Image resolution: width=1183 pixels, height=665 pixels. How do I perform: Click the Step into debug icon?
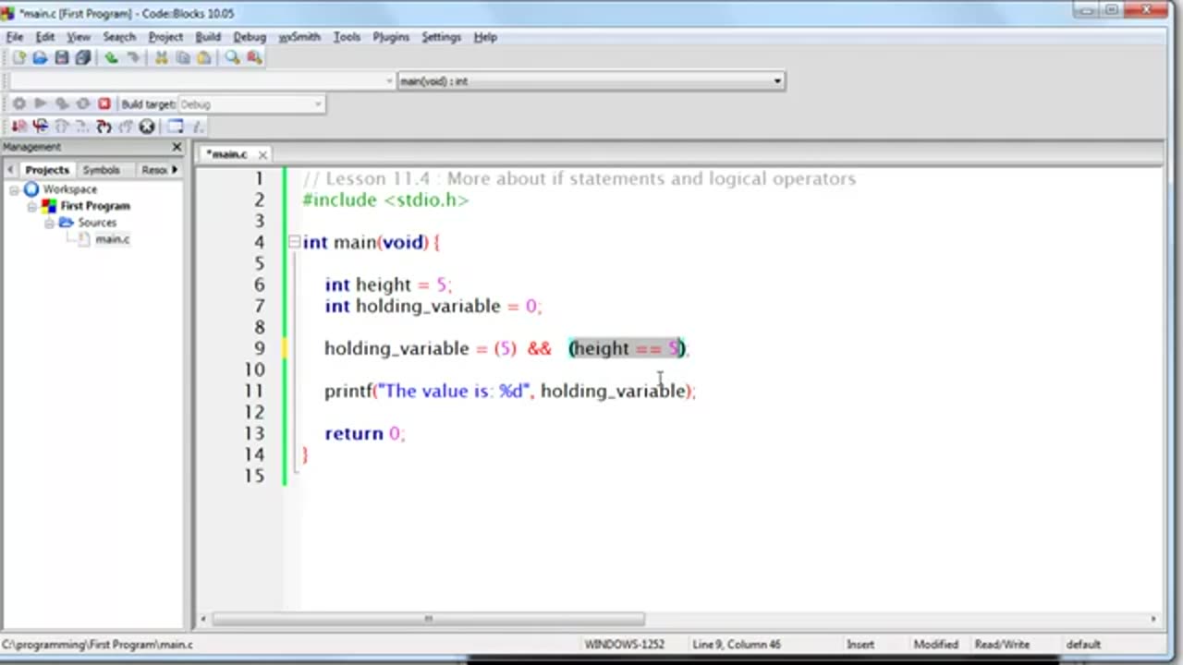coord(104,127)
